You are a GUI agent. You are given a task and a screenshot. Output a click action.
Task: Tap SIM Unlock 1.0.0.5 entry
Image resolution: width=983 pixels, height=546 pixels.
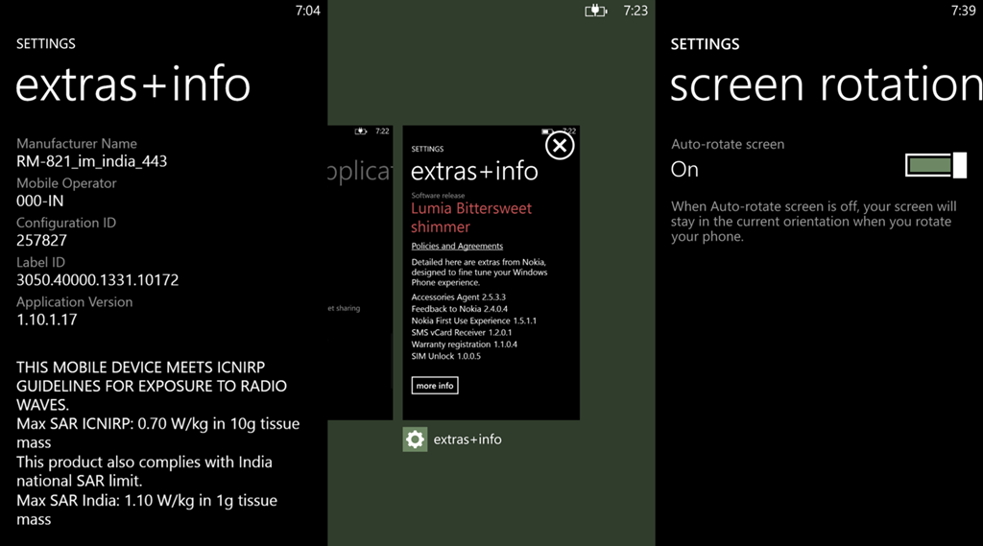446,356
